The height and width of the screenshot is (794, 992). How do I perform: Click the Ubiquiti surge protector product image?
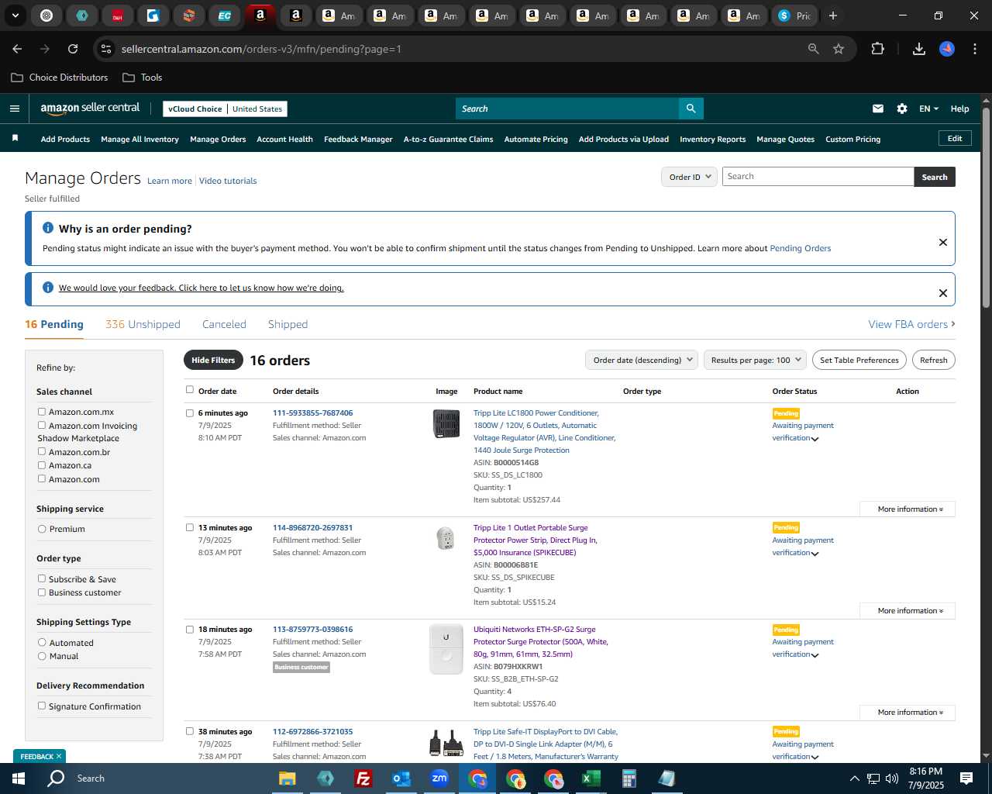coord(446,649)
